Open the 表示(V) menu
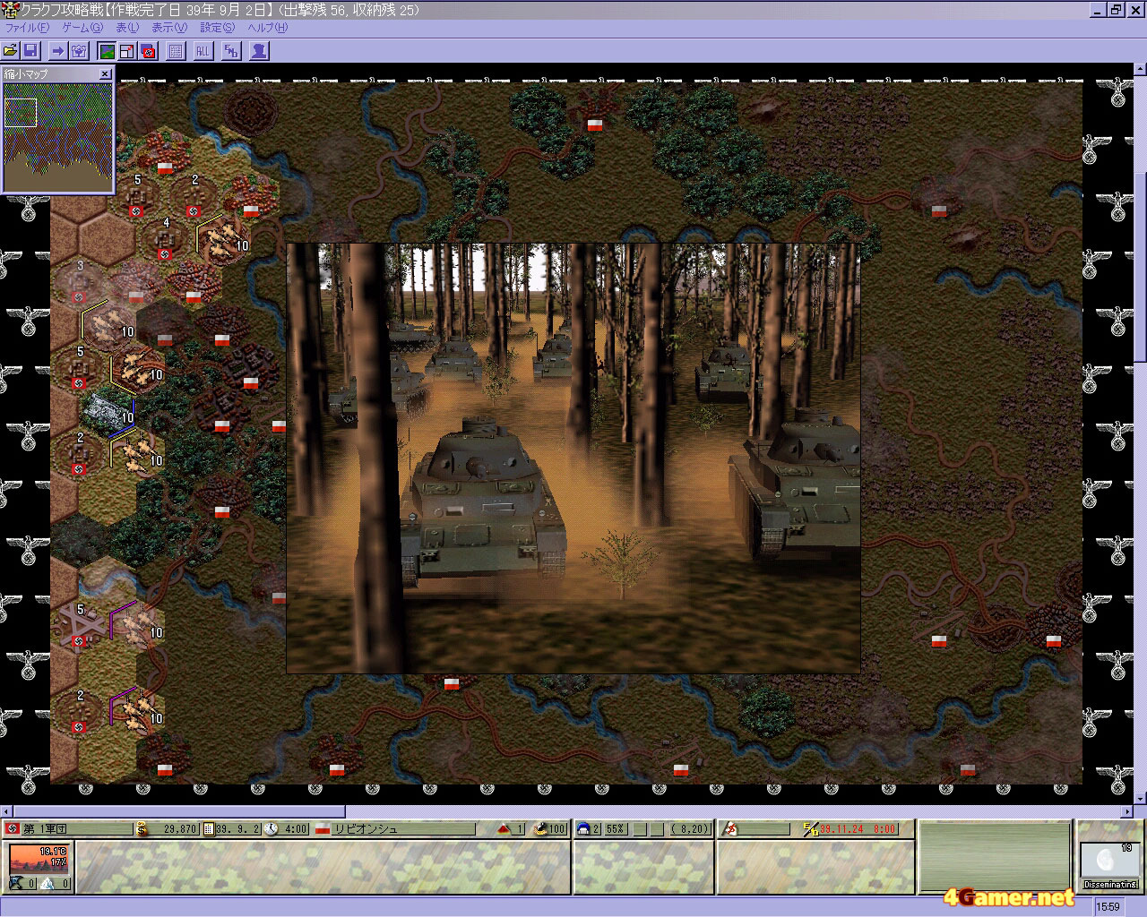 tap(169, 28)
